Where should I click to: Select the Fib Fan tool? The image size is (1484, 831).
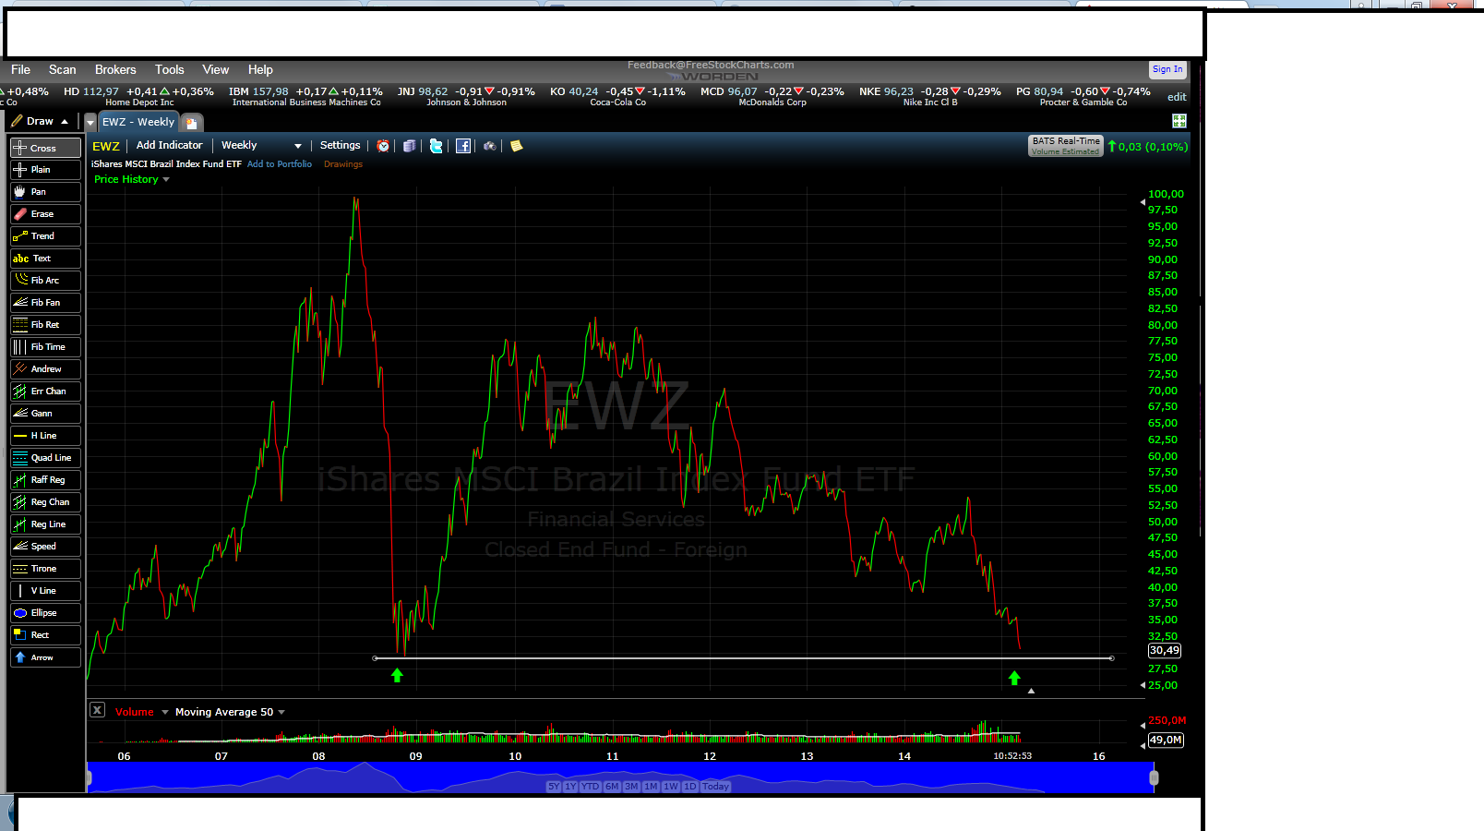pyautogui.click(x=45, y=303)
